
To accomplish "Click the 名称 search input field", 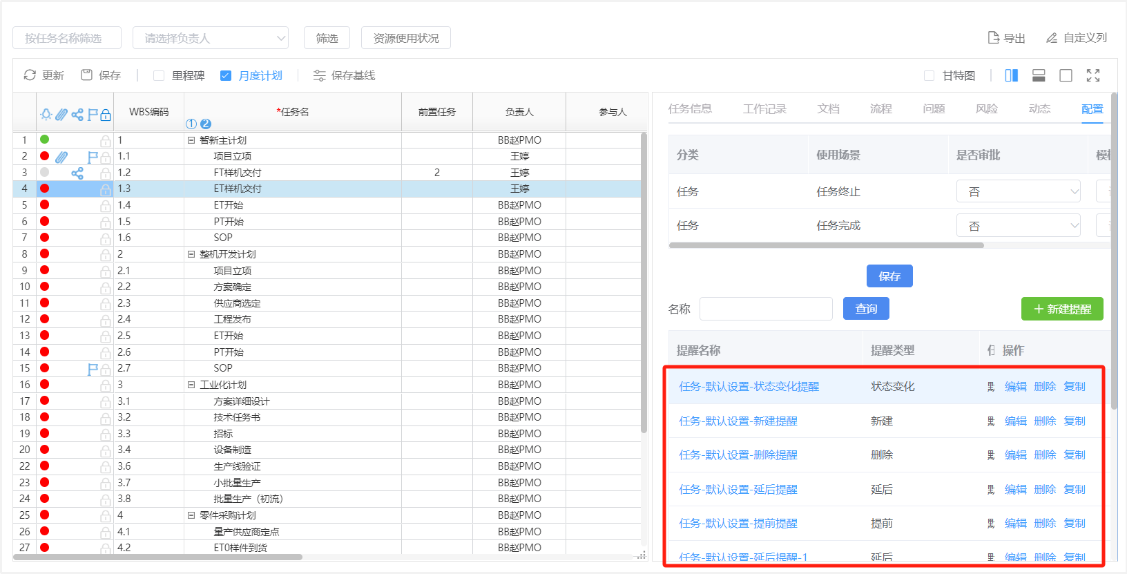I will [x=765, y=309].
